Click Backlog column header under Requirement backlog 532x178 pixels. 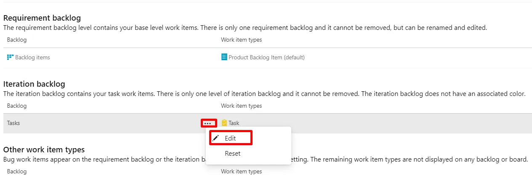click(x=17, y=40)
